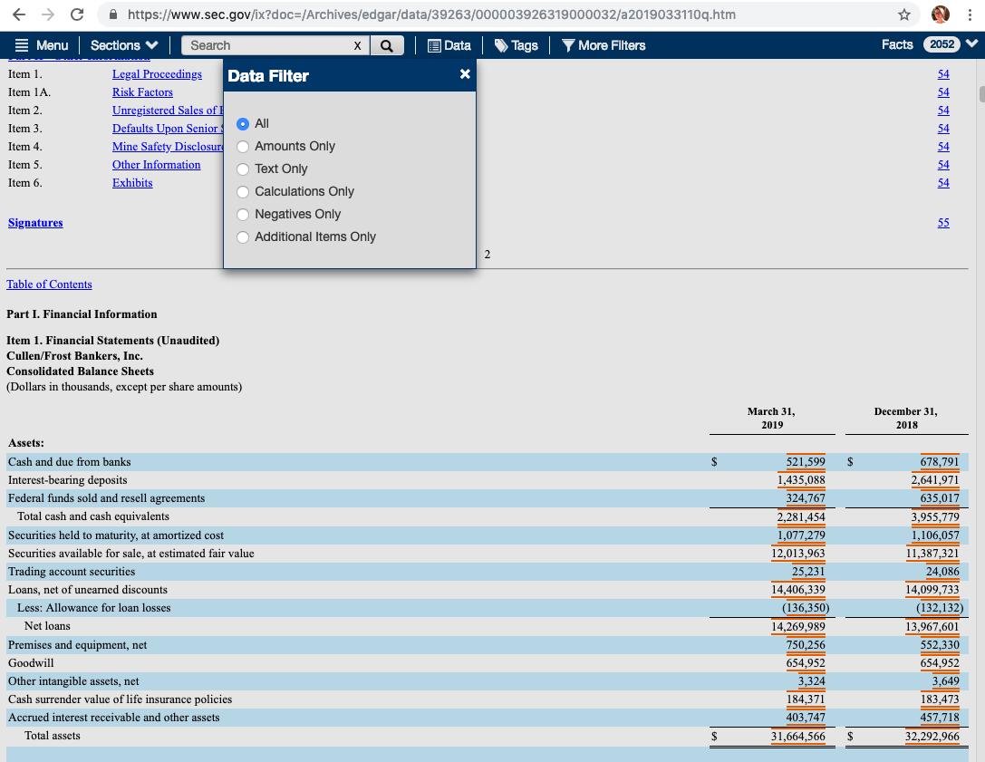Open the hamburger Menu icon
Screen dimensions: 985x762
[x=22, y=45]
